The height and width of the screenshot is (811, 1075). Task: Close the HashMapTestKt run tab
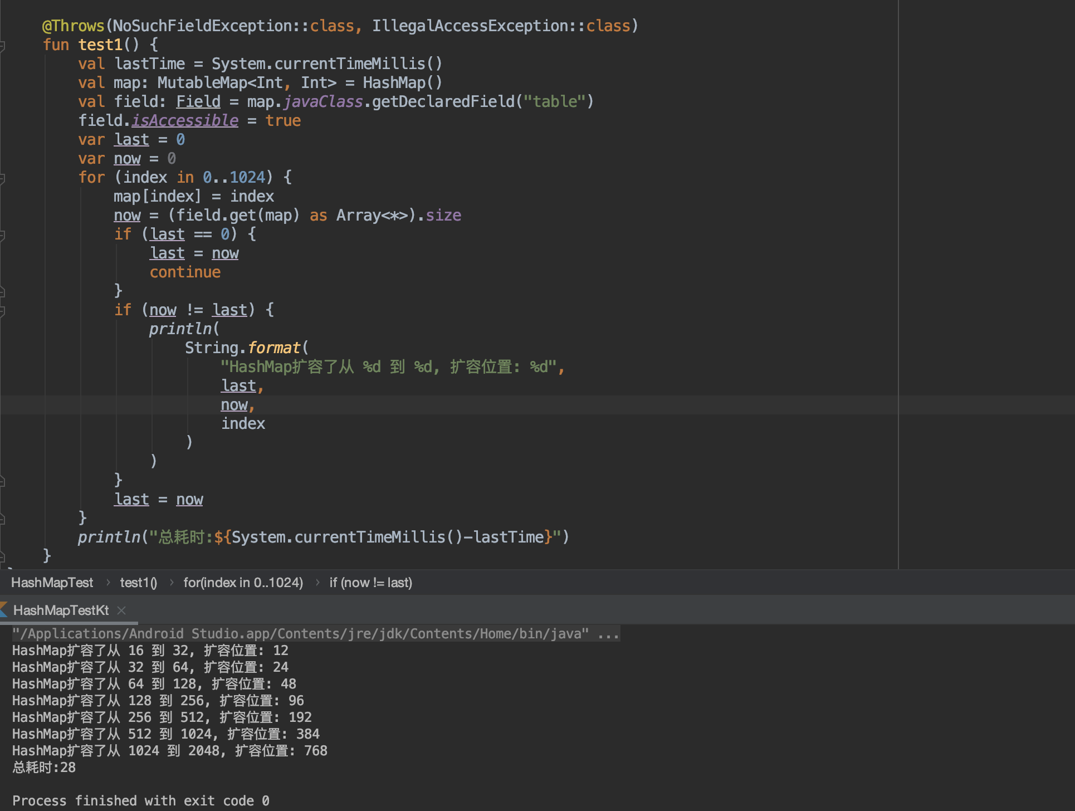coord(121,610)
